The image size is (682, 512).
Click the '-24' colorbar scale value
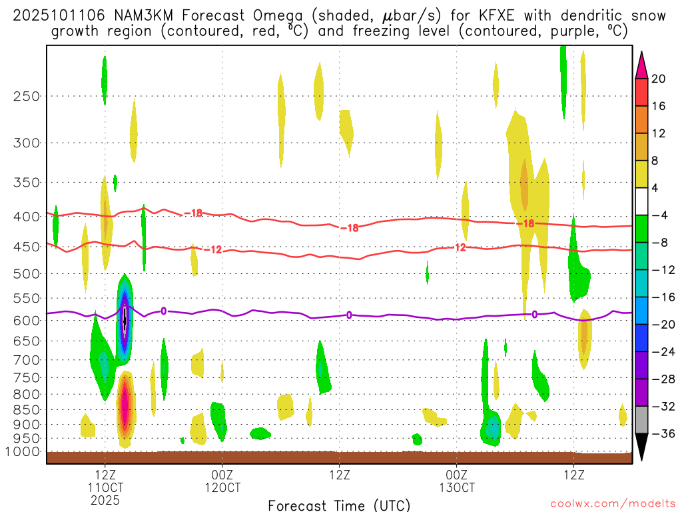(x=663, y=352)
